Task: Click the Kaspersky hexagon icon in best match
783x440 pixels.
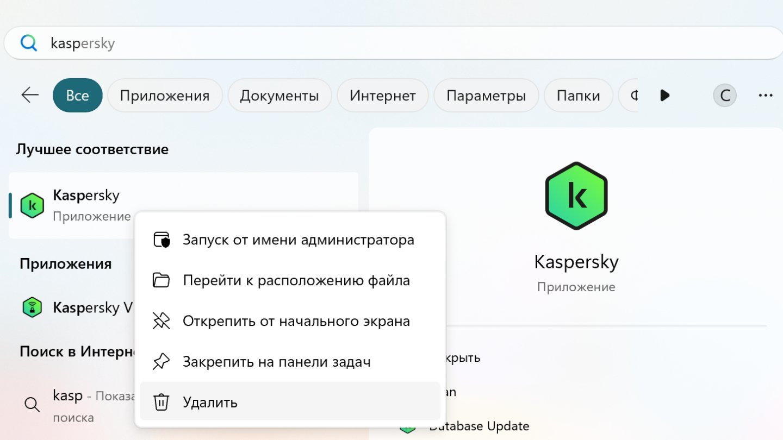Action: [x=32, y=205]
